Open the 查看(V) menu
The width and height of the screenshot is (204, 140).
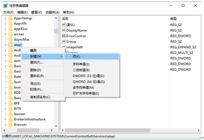(x=36, y=12)
